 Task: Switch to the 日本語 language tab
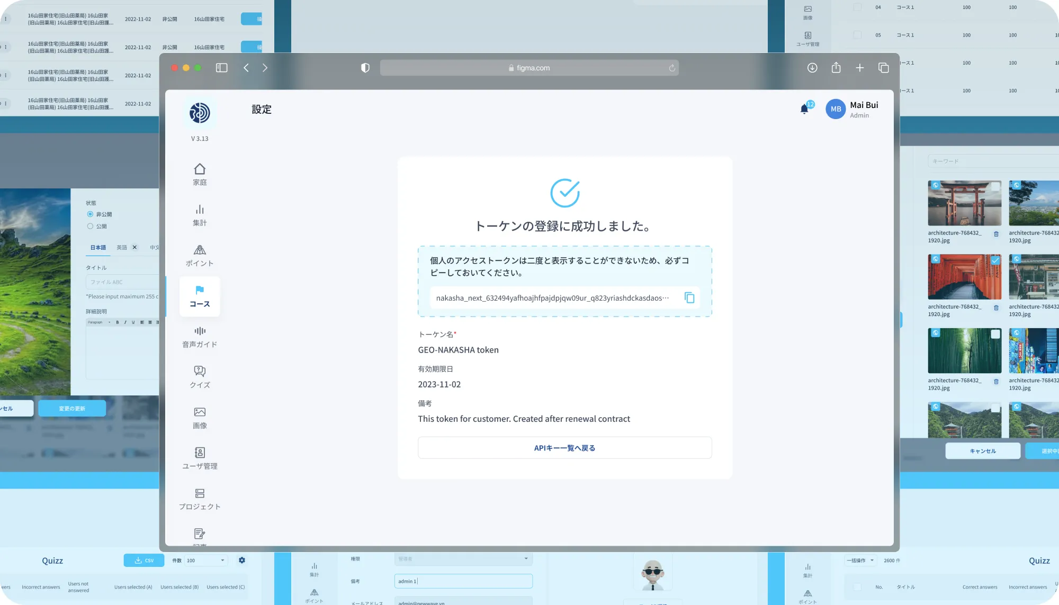click(98, 248)
